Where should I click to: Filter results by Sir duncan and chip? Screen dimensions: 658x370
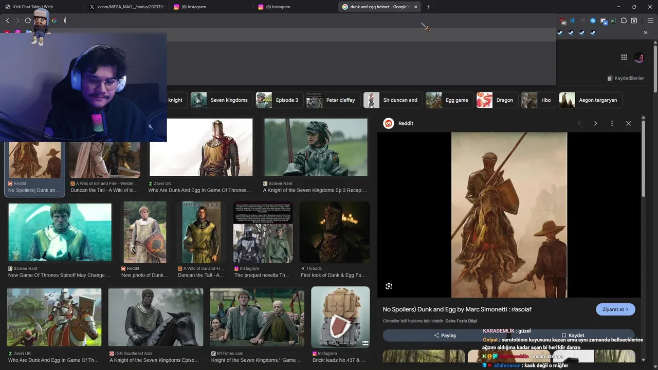coord(392,100)
